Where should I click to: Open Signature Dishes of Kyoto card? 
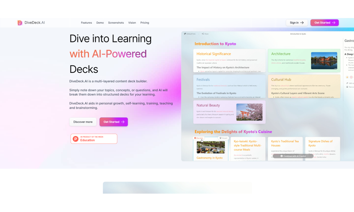point(322,149)
